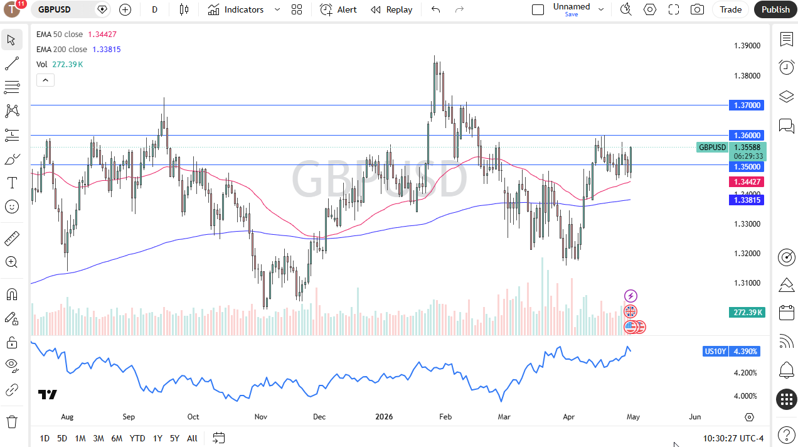Redo the chart action

(x=459, y=9)
